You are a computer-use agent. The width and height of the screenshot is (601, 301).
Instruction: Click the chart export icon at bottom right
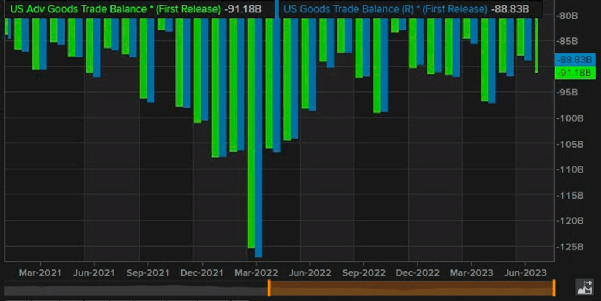[x=585, y=287]
